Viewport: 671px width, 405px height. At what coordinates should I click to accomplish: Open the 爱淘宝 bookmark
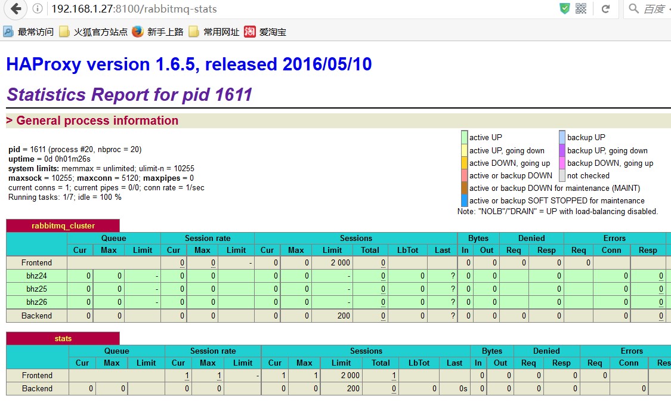click(265, 32)
